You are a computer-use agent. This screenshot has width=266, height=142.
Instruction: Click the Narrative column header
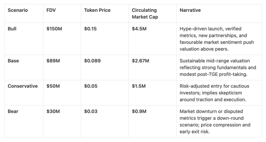coord(190,10)
